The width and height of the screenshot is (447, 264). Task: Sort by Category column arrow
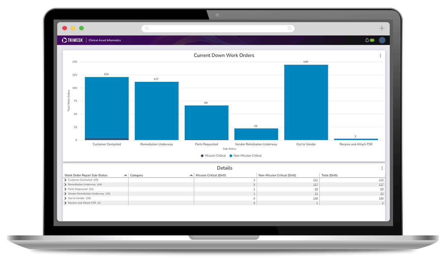pos(191,175)
